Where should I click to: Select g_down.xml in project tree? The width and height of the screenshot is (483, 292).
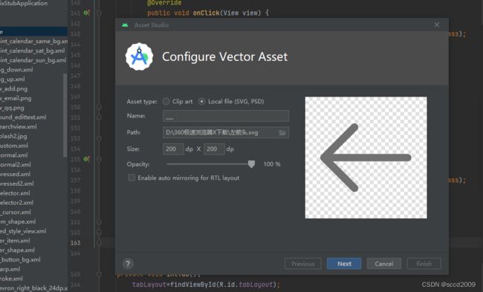coord(16,70)
